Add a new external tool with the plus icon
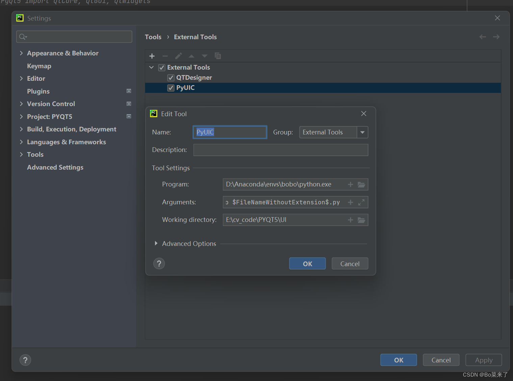 152,56
